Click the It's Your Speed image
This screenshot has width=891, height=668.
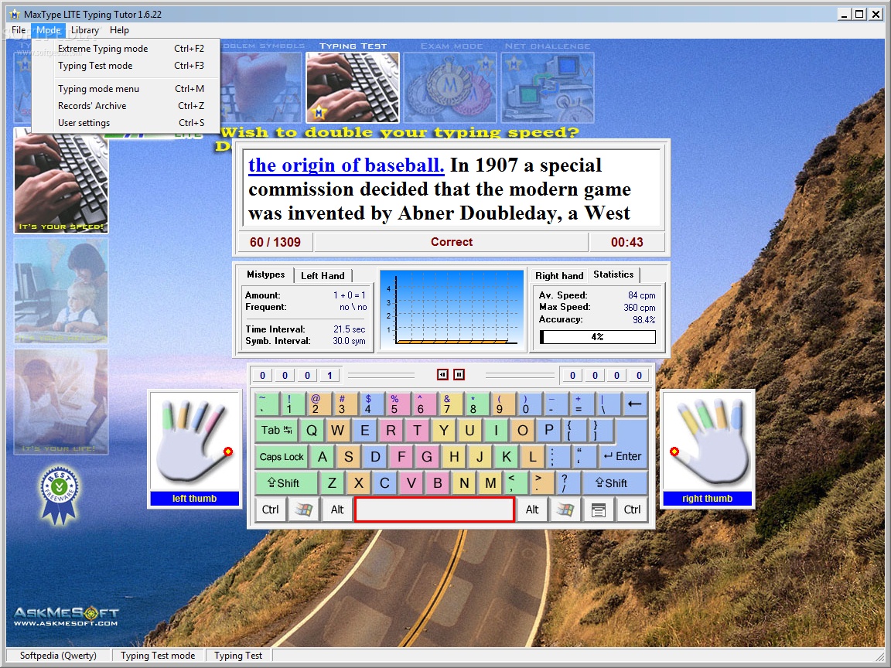(x=61, y=181)
